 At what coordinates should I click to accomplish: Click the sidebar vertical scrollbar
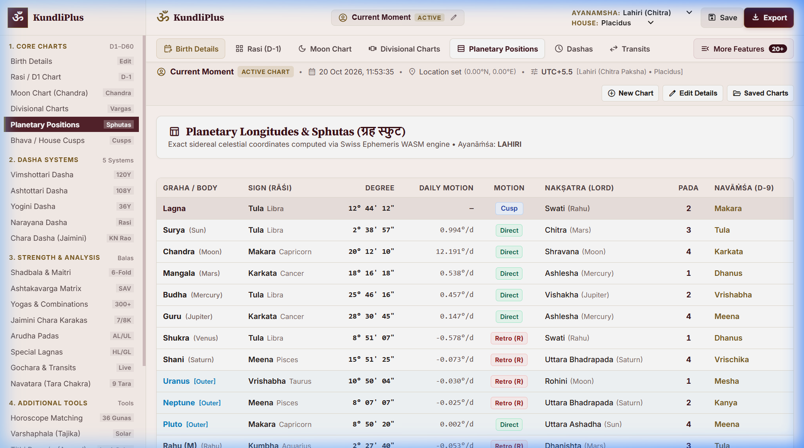[x=144, y=201]
